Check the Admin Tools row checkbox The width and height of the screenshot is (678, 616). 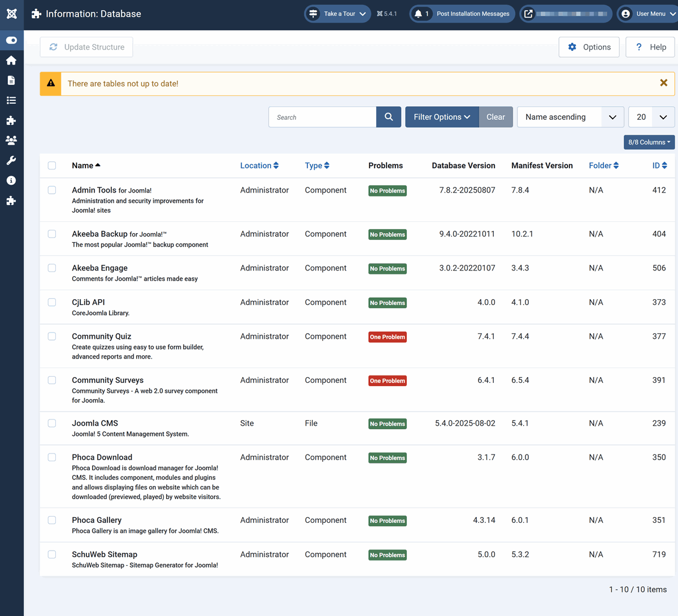click(52, 190)
